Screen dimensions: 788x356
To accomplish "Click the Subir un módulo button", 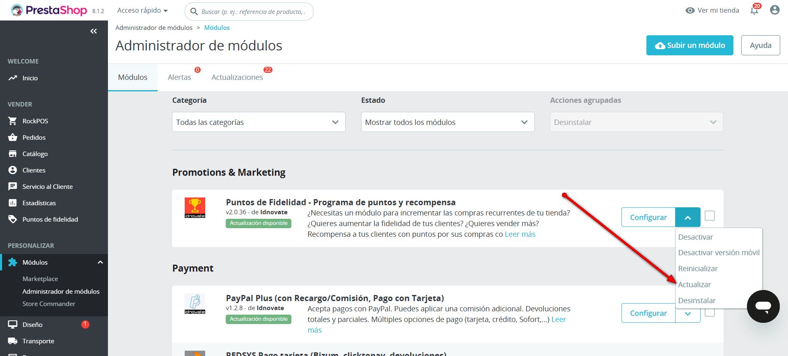I will pyautogui.click(x=689, y=45).
